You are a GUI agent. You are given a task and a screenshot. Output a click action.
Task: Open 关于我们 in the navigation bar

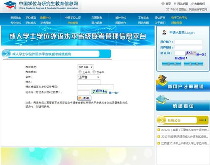pyautogui.click(x=160, y=23)
